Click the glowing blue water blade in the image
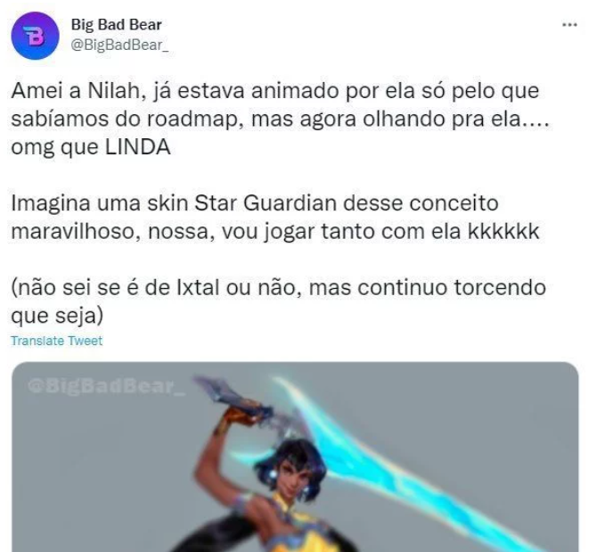Image resolution: width=589 pixels, height=552 pixels. [405, 463]
